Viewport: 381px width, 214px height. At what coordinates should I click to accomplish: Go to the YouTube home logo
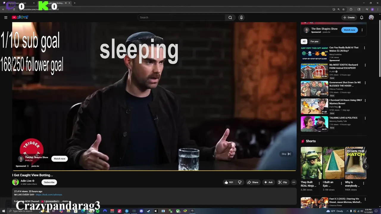point(20,17)
